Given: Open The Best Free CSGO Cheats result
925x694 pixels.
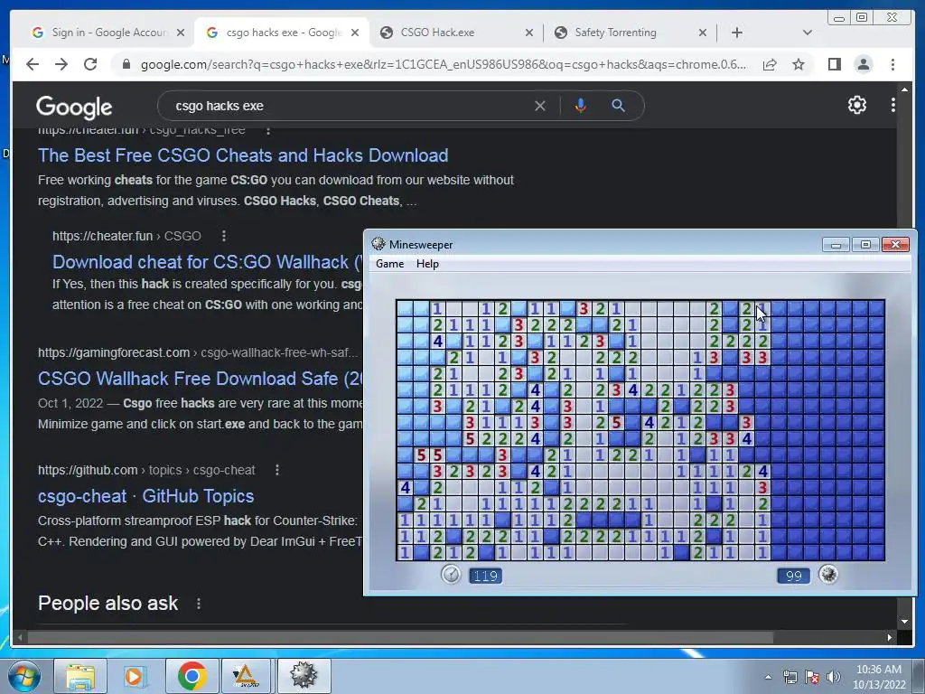Looking at the screenshot, I should (243, 155).
